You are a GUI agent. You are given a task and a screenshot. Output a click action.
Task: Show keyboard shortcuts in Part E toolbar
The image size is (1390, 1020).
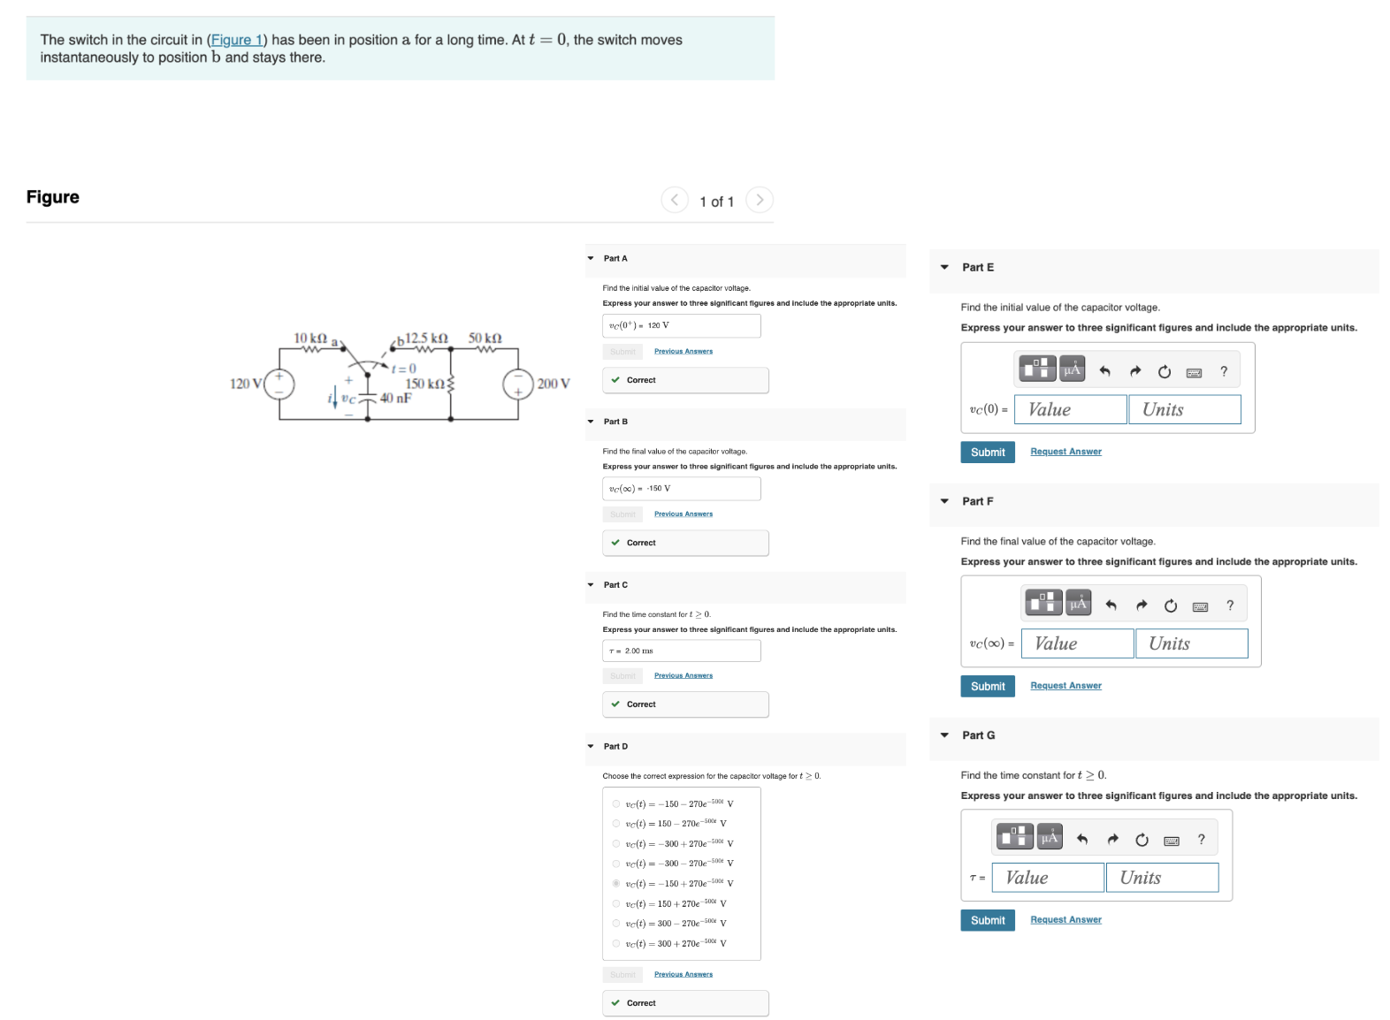(x=1194, y=373)
